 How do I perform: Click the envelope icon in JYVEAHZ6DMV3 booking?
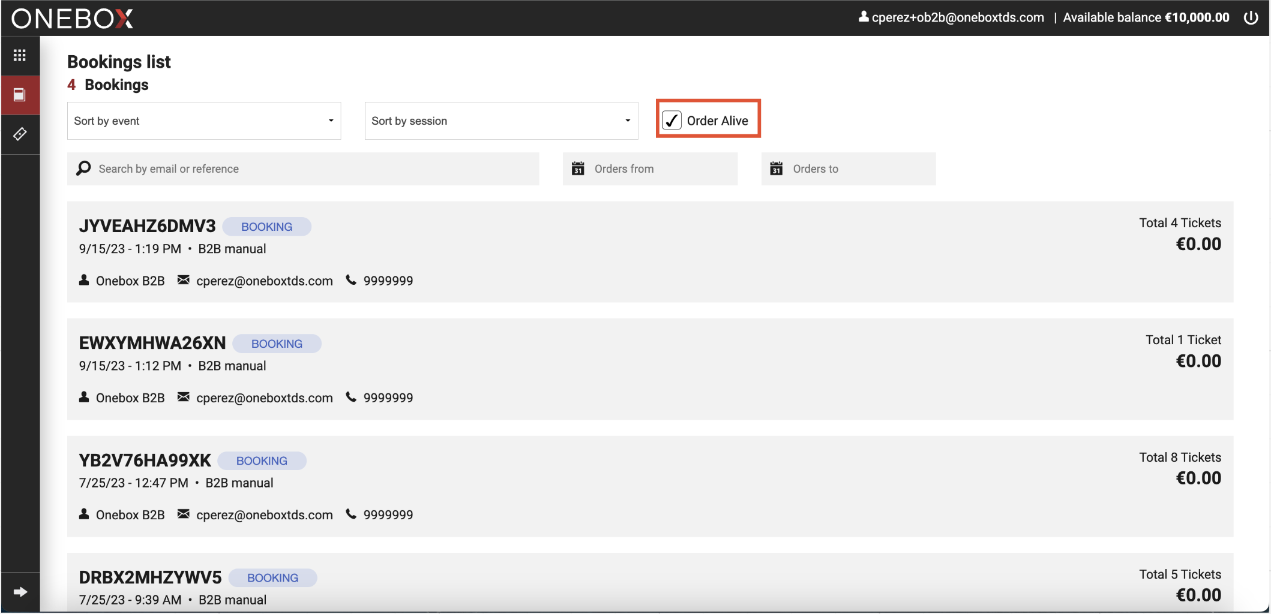click(184, 280)
